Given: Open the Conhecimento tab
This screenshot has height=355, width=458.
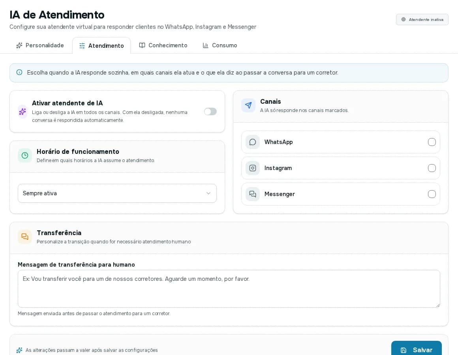Looking at the screenshot, I should pos(163,45).
